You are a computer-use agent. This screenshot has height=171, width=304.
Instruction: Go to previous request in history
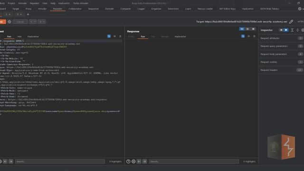(31, 22)
